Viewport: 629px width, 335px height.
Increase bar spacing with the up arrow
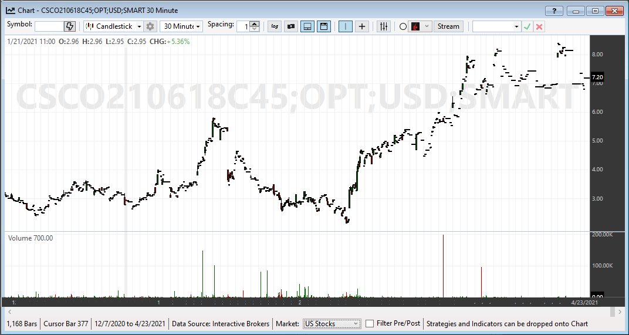pyautogui.click(x=255, y=23)
